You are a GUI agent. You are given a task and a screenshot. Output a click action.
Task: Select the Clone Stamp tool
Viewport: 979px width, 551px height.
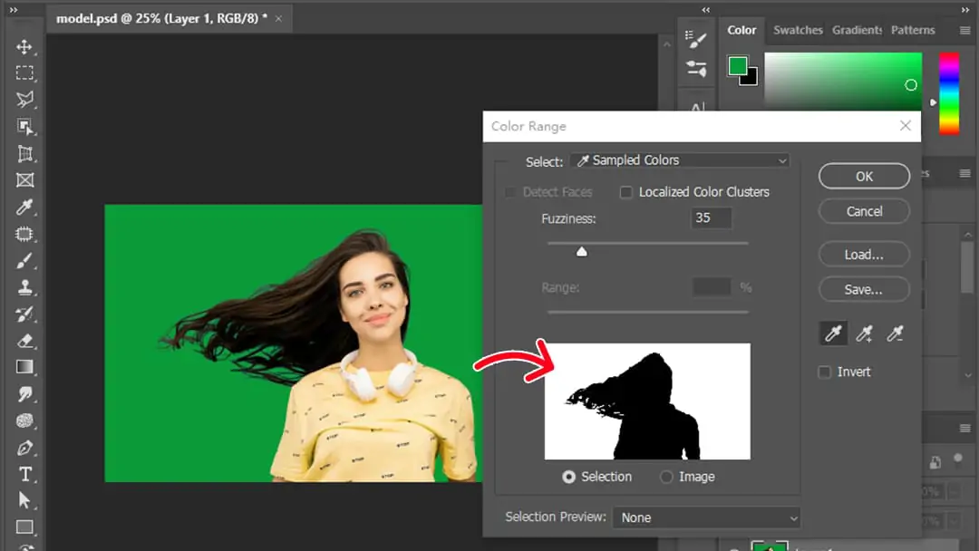(x=24, y=287)
